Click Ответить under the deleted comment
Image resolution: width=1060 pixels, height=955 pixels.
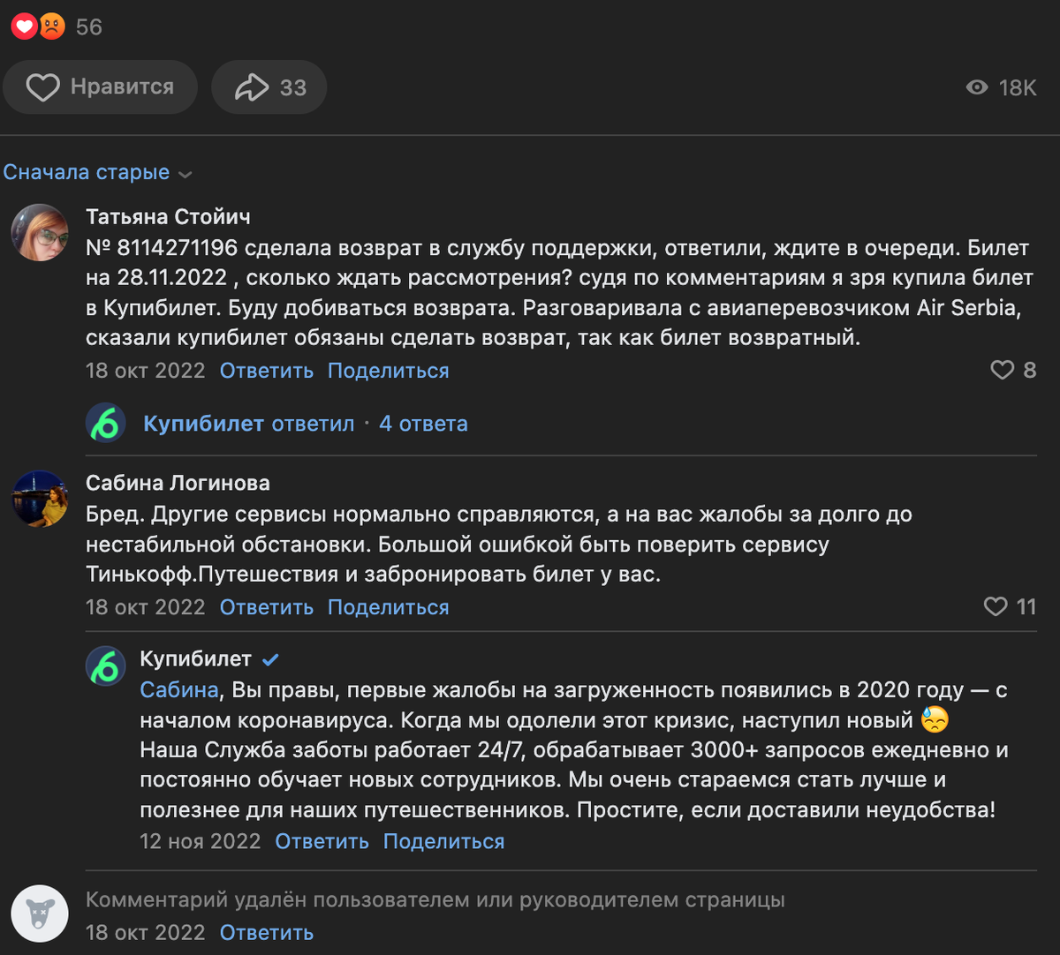coord(266,932)
